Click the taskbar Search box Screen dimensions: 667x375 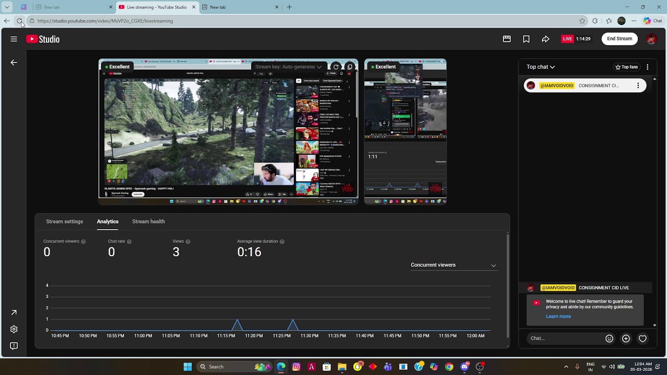point(234,367)
